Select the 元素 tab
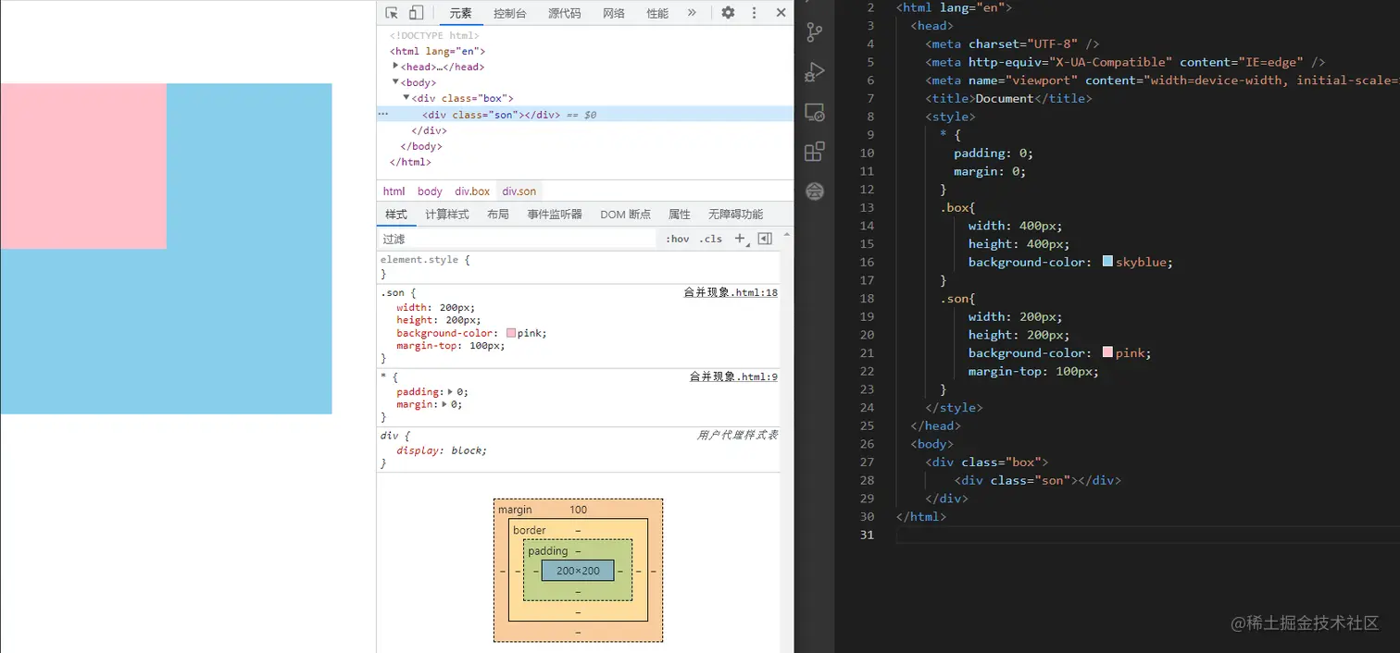 tap(461, 13)
